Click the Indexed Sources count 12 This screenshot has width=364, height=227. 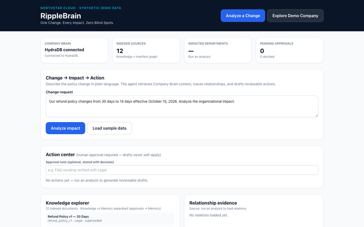tap(120, 51)
